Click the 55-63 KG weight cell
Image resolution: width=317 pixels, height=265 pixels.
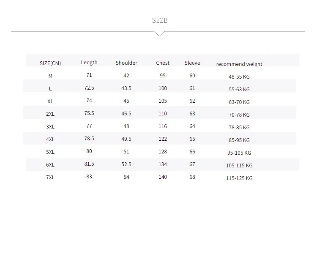pyautogui.click(x=239, y=90)
